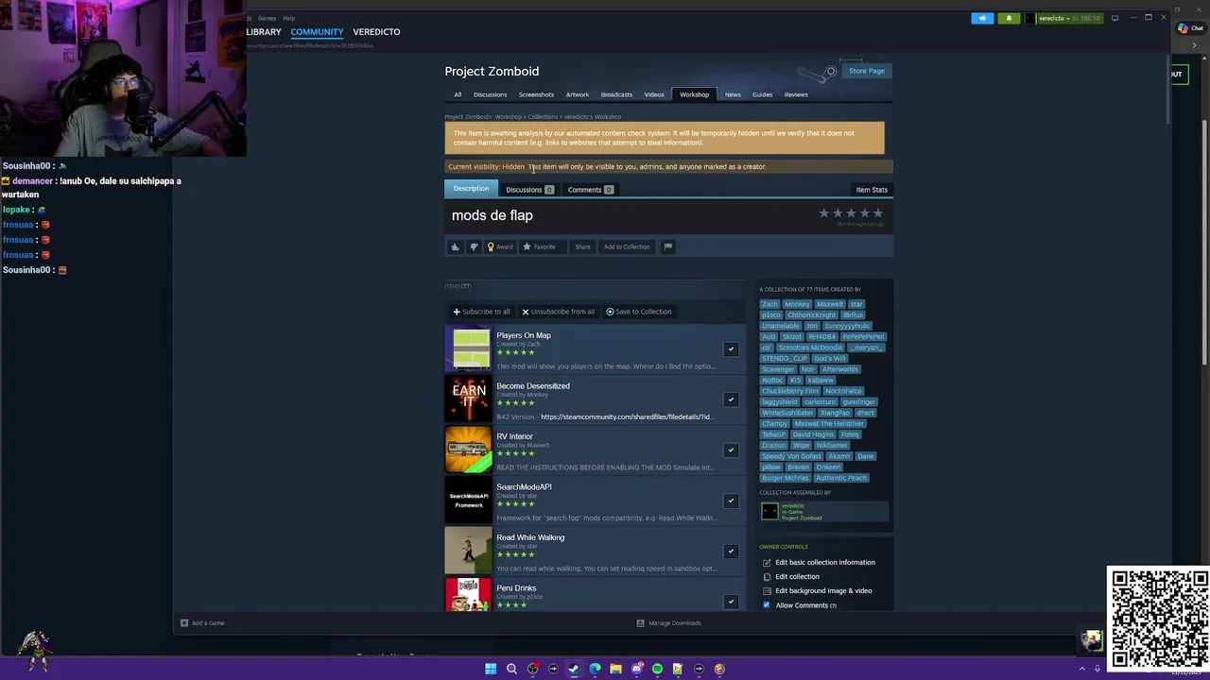The image size is (1210, 680).
Task: Switch to the Comments 0 tab
Action: pos(590,190)
